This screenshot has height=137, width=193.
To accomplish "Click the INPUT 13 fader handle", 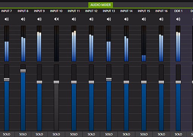I will (109, 79).
